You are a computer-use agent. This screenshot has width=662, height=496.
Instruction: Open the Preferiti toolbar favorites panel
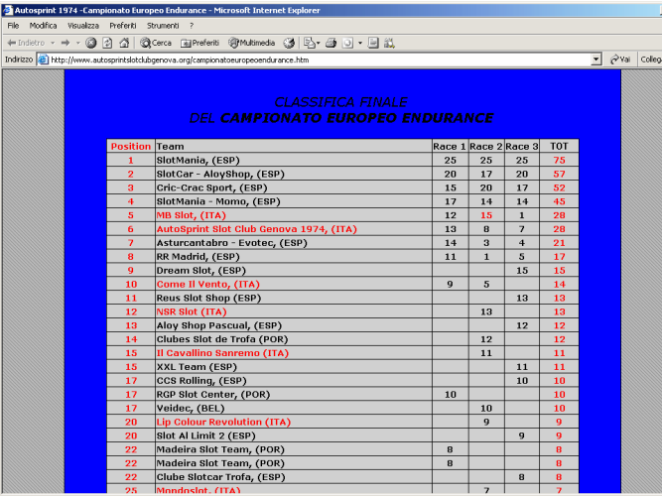pyautogui.click(x=199, y=43)
